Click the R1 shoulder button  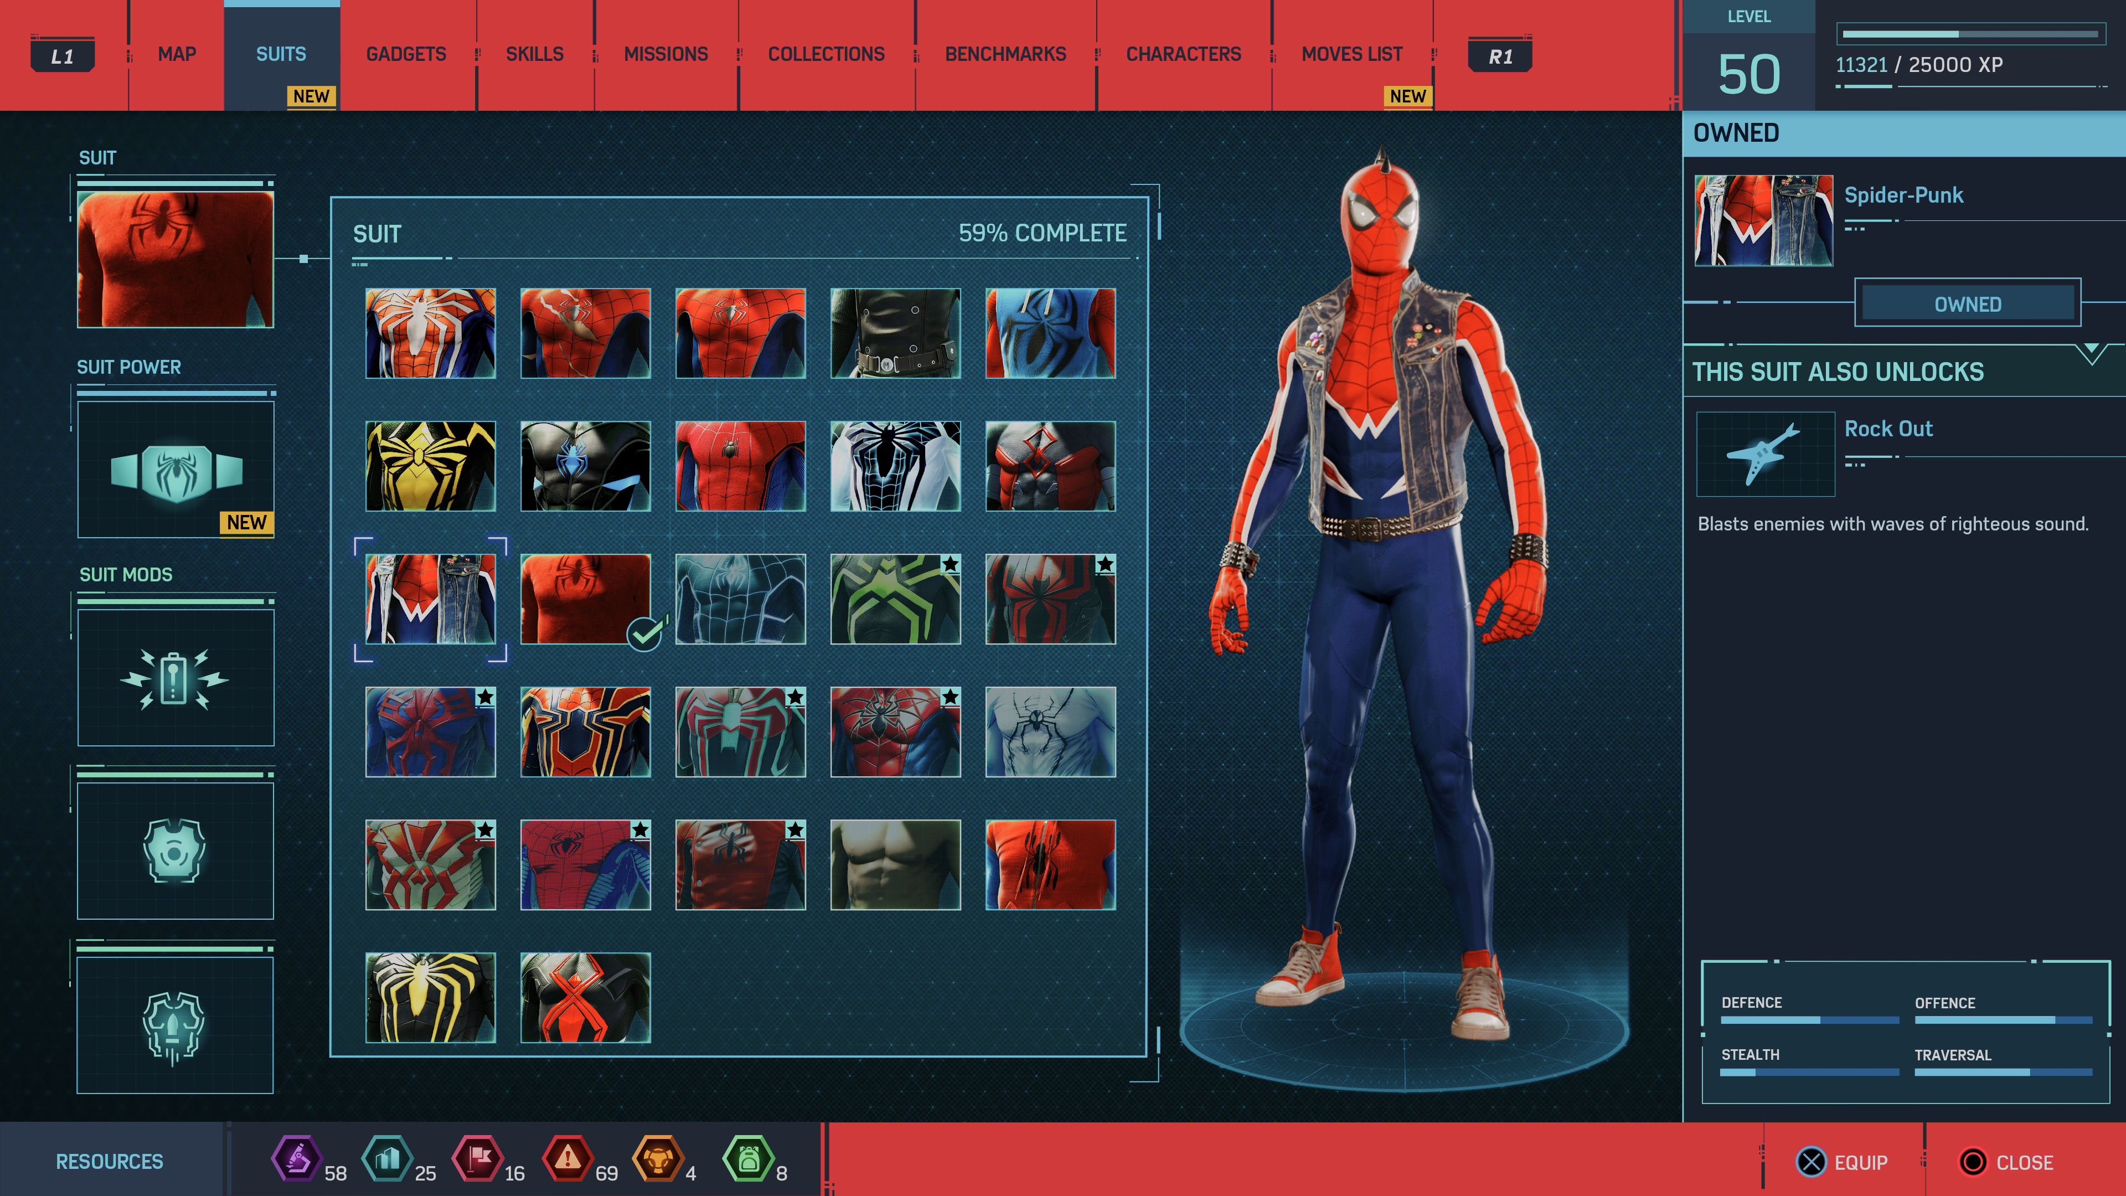(x=1500, y=56)
